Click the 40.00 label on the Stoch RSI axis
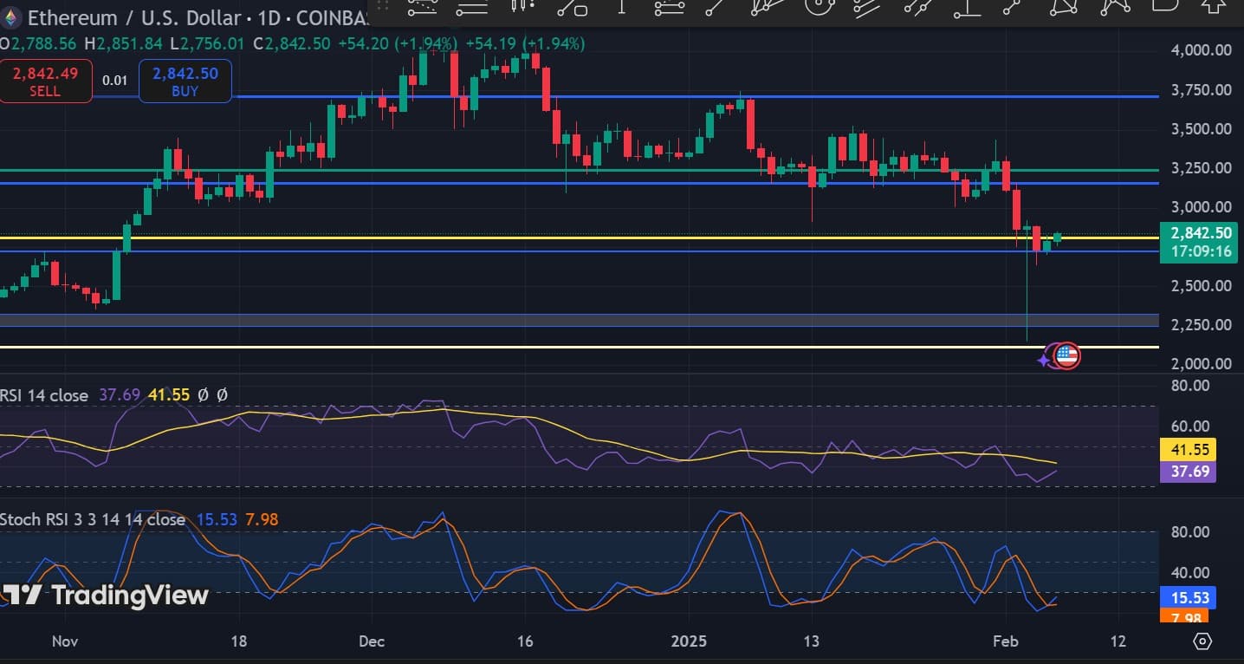The height and width of the screenshot is (664, 1244). (1189, 572)
